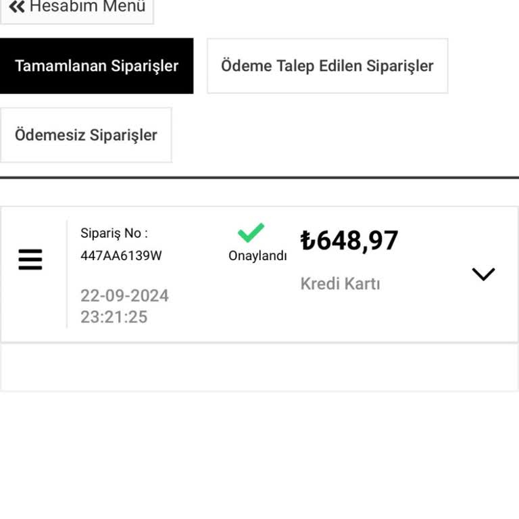The height and width of the screenshot is (519, 519).
Task: Click the ₺648,97 order total
Action: pos(349,241)
